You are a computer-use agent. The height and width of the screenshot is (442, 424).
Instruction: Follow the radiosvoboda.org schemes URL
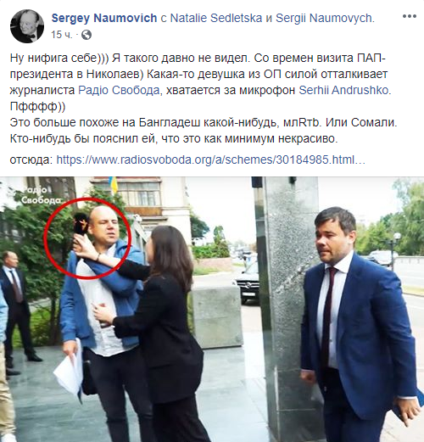click(210, 159)
